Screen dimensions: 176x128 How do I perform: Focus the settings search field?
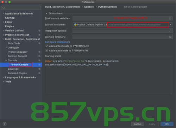coord(21,8)
